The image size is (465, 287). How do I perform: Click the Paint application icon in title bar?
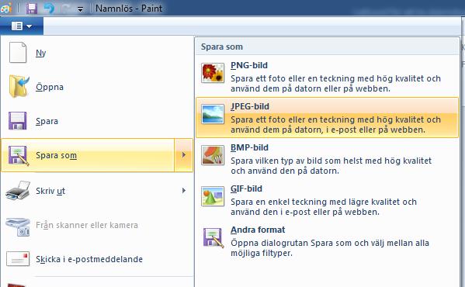[6, 8]
